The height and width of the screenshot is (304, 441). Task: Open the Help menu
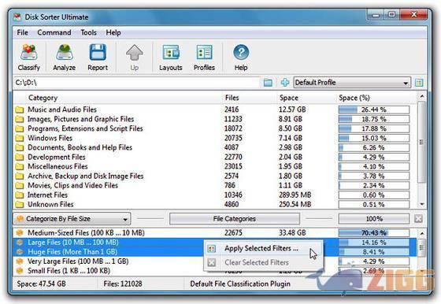click(113, 32)
